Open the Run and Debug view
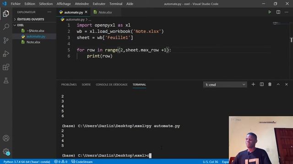This screenshot has width=293, height=164. 6,54
